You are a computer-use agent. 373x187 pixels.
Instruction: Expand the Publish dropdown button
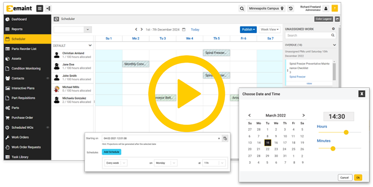[x=248, y=29]
